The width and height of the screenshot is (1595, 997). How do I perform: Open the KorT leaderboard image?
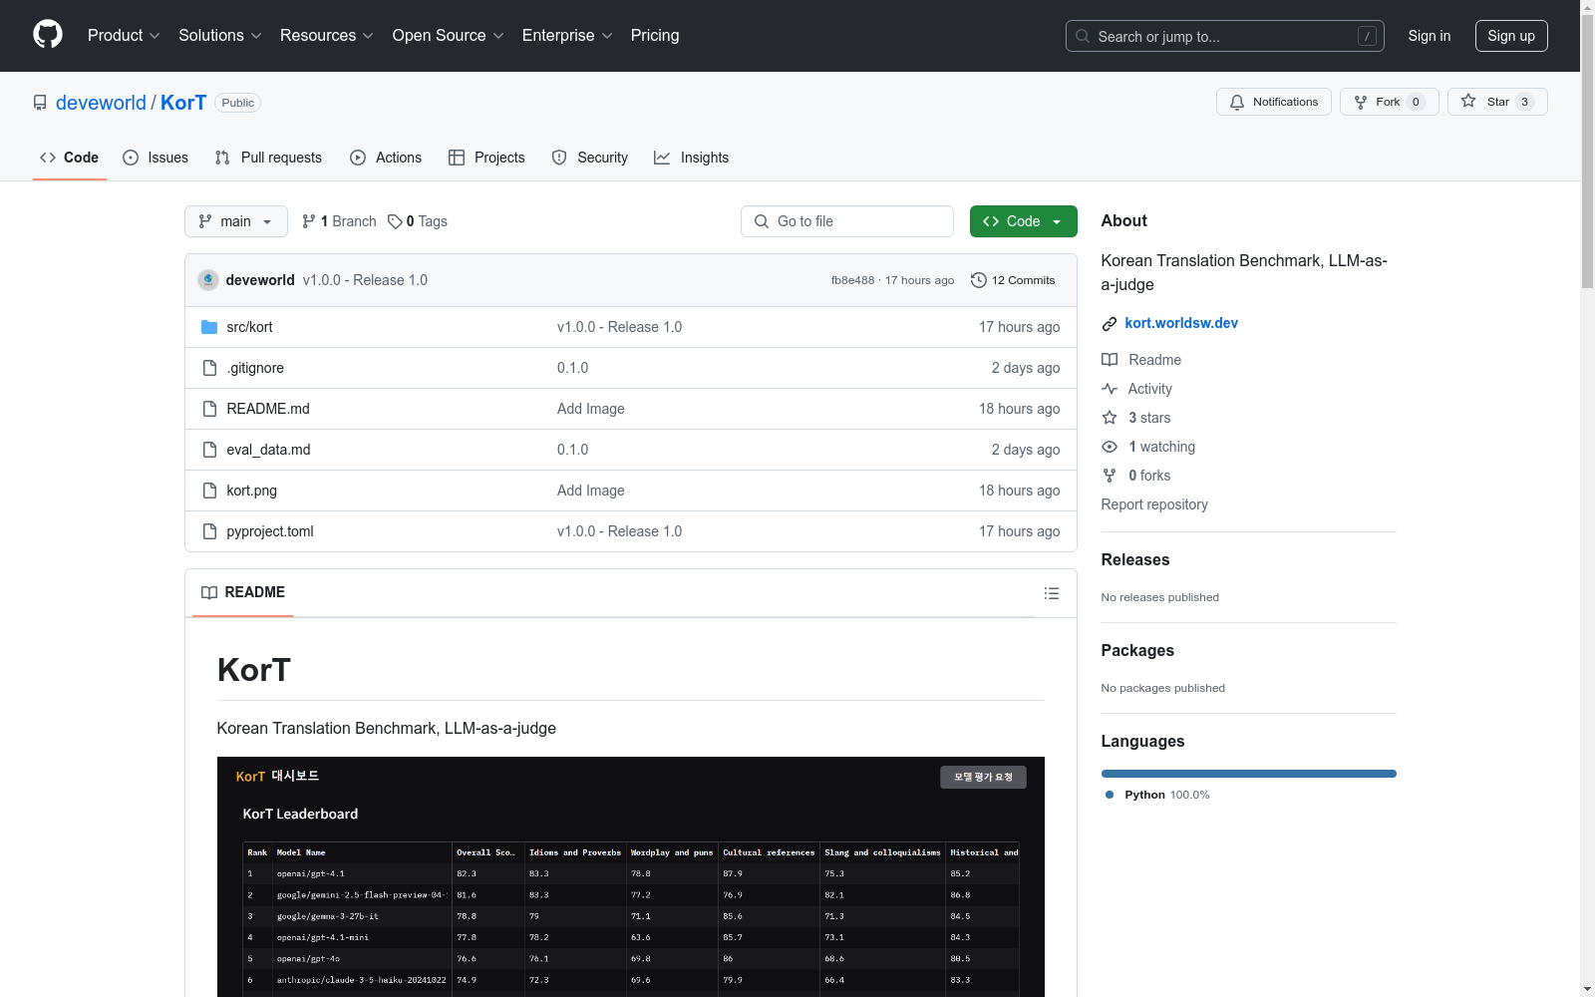tap(631, 877)
